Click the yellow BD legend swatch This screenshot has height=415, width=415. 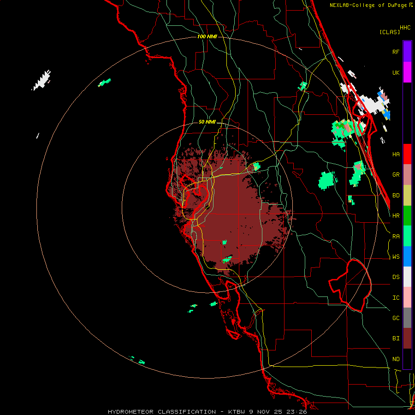(x=407, y=196)
